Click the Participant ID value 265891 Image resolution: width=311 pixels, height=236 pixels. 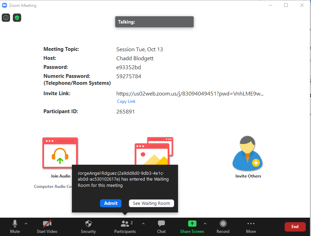coord(126,112)
